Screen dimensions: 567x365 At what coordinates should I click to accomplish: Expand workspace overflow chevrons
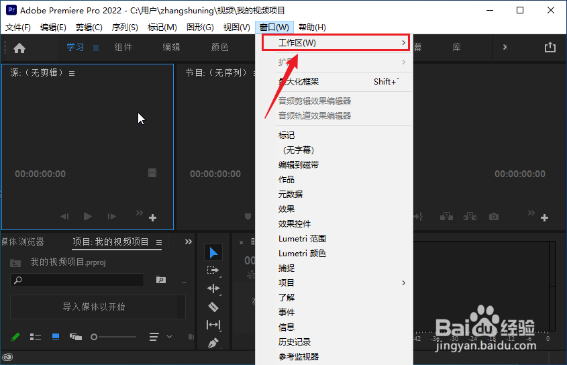tap(505, 47)
